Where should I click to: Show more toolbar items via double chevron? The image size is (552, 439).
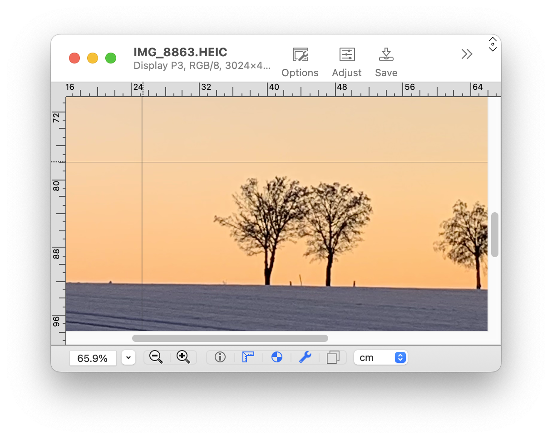pyautogui.click(x=467, y=54)
